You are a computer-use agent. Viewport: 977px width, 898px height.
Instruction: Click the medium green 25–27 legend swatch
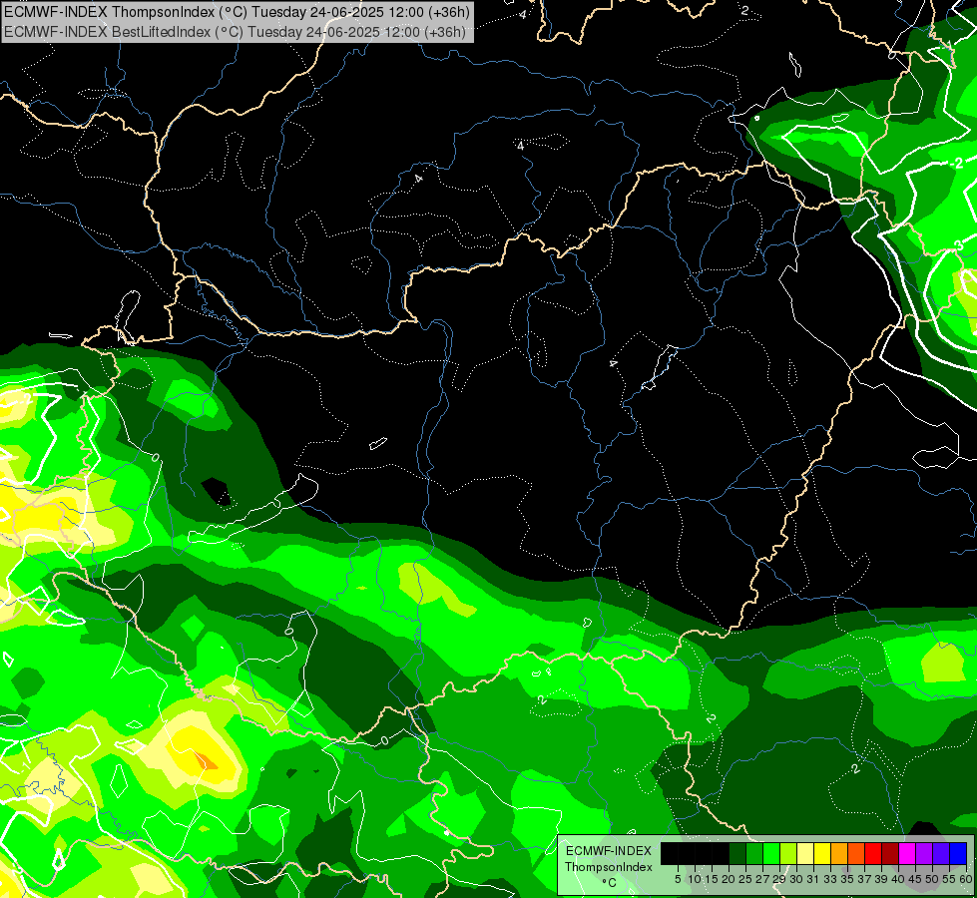coord(753,853)
